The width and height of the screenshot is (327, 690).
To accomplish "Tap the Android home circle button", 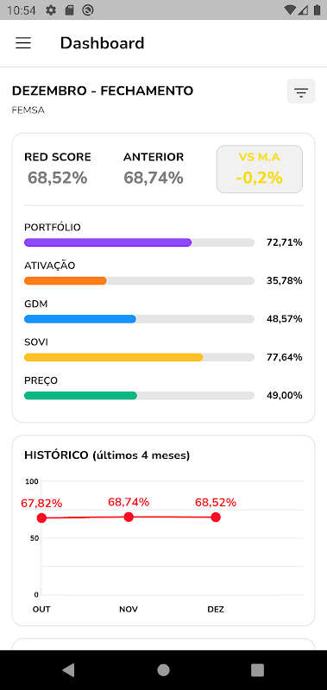I will click(x=163, y=670).
